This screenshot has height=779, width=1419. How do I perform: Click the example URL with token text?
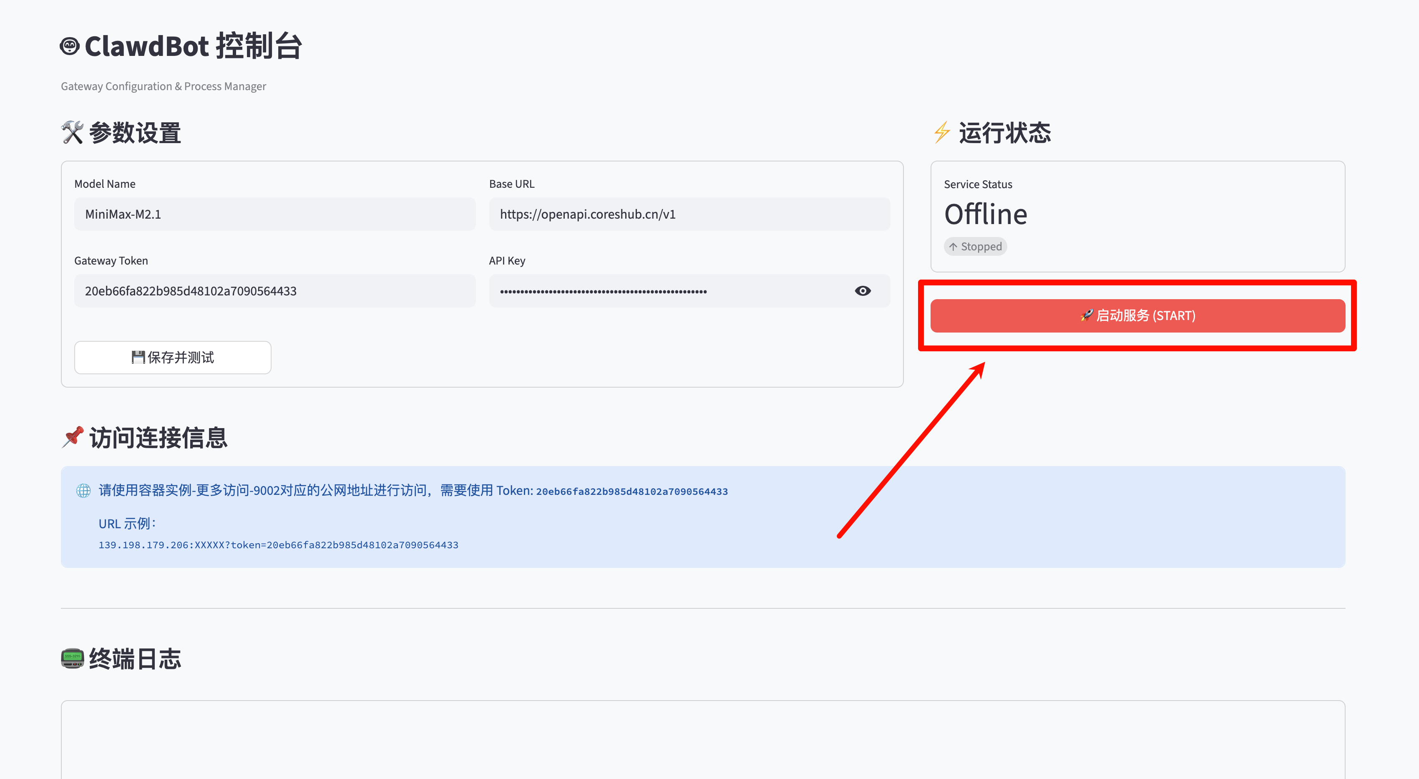278,545
